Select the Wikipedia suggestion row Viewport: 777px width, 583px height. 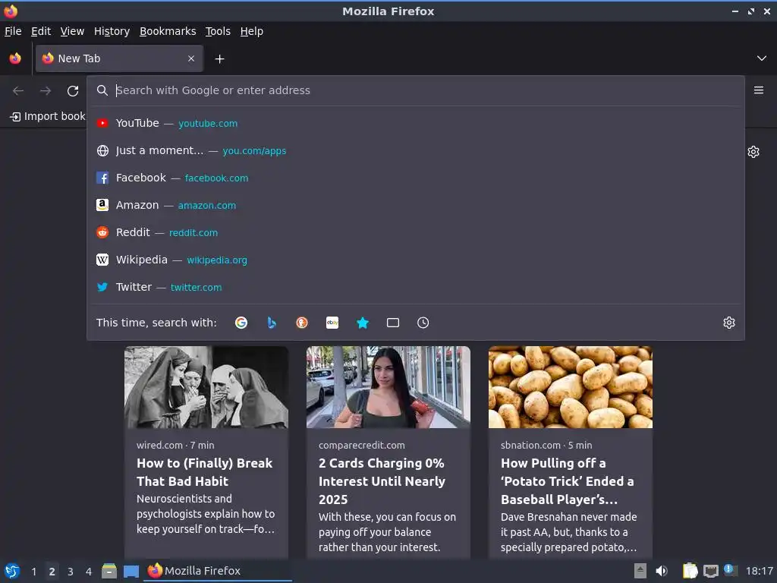click(x=415, y=260)
